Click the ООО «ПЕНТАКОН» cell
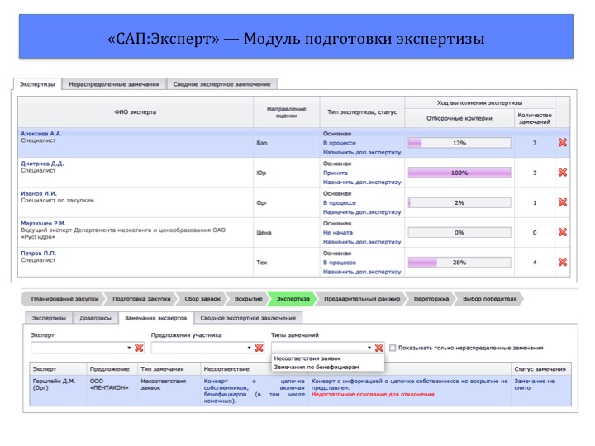 [112, 391]
